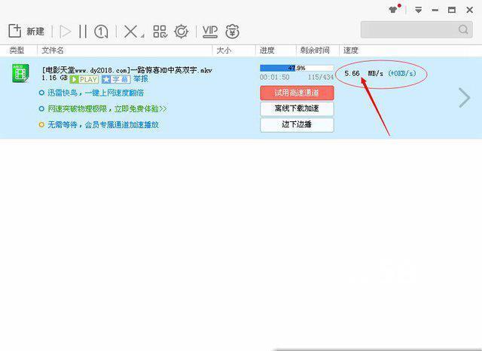Open the QR code grid icon
Screen dimensions: 482x351
point(160,32)
